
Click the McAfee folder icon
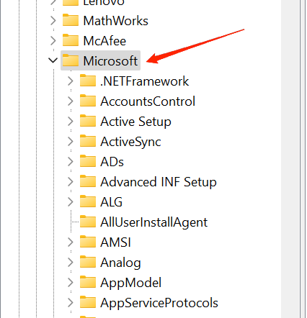71,40
